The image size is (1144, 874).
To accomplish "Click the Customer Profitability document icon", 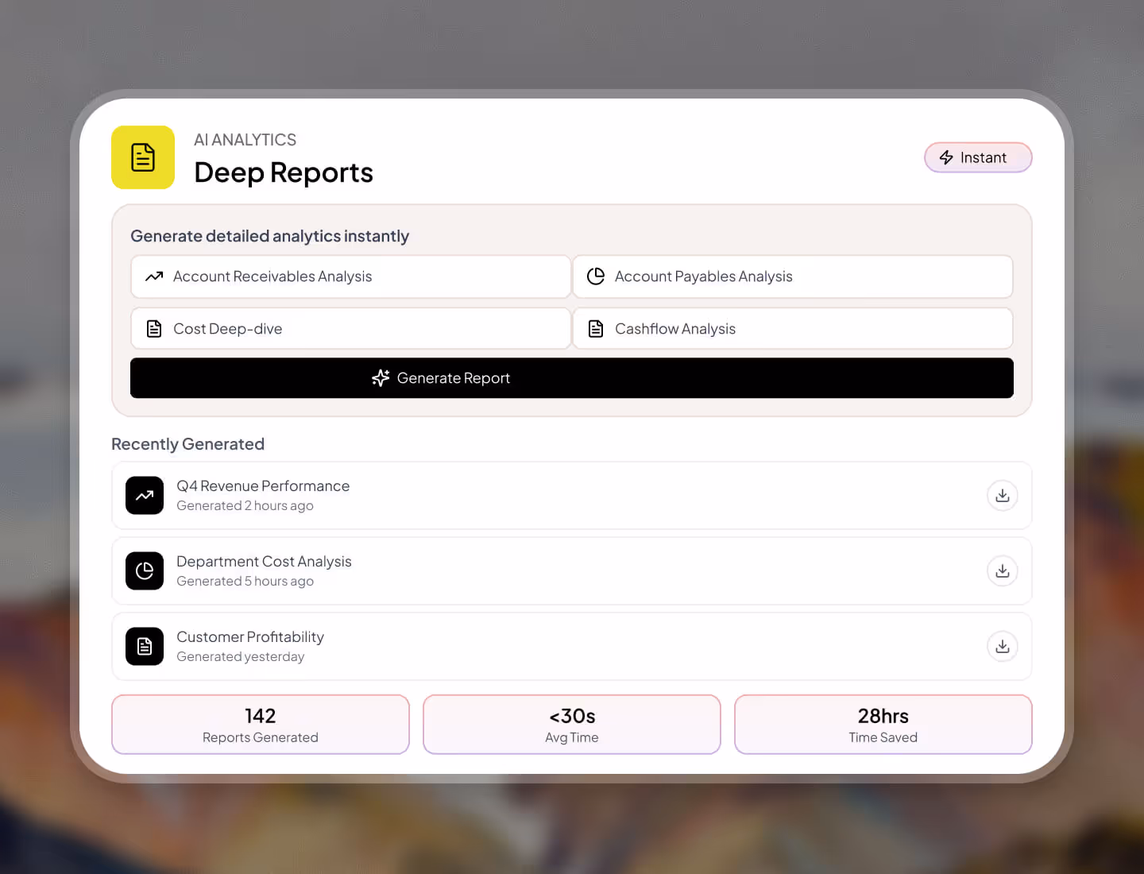I will pos(144,646).
